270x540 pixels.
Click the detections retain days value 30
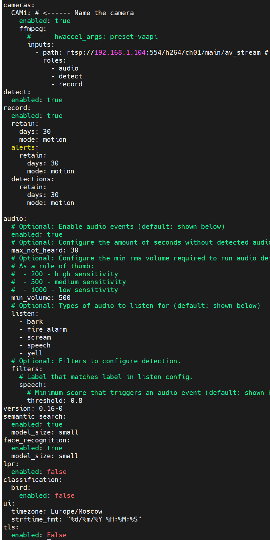pyautogui.click(x=55, y=195)
